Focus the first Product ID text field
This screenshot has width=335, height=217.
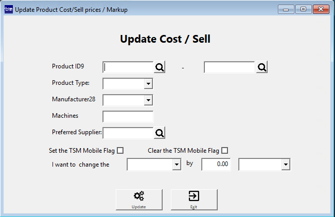pyautogui.click(x=128, y=67)
